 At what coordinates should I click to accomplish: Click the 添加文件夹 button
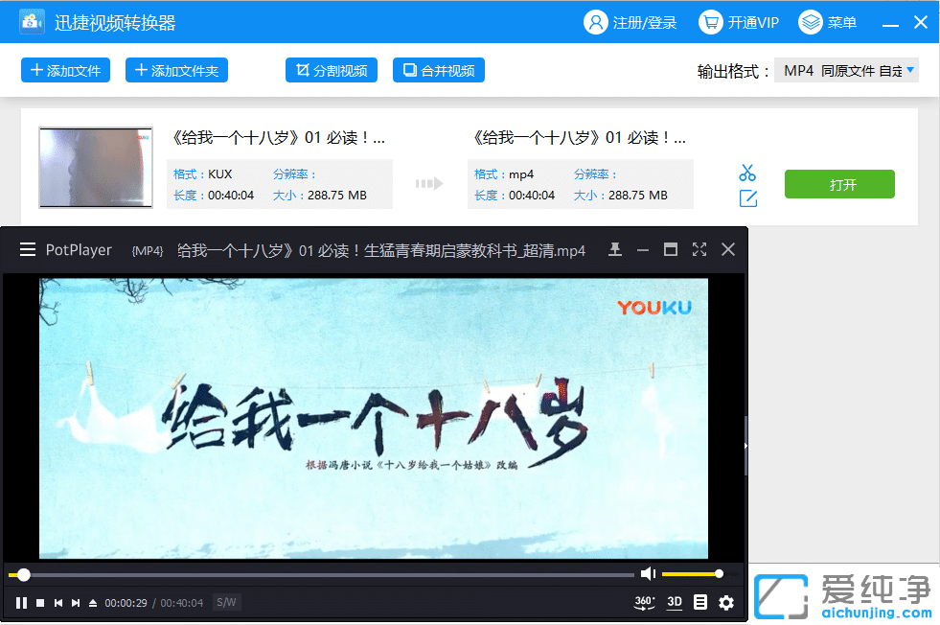point(176,70)
